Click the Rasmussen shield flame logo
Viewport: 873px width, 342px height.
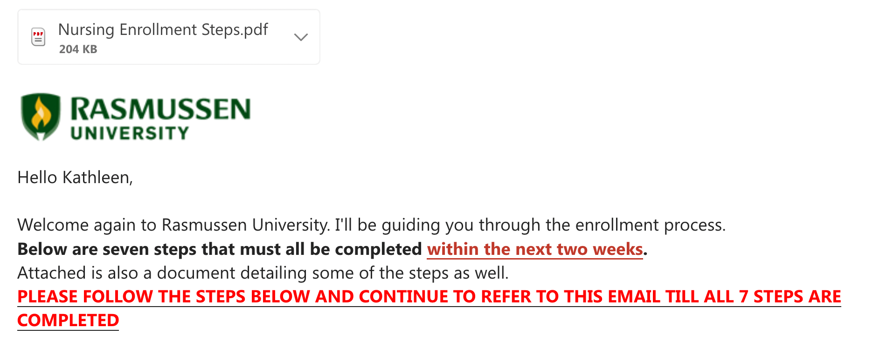point(41,116)
